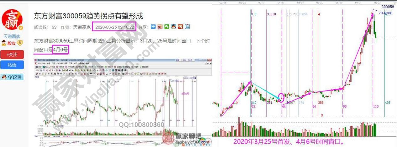
Task: Click the 股友 member badge icon
Action: click(4, 43)
